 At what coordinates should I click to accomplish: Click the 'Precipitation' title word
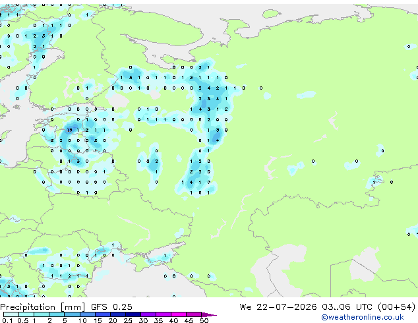click(x=28, y=307)
